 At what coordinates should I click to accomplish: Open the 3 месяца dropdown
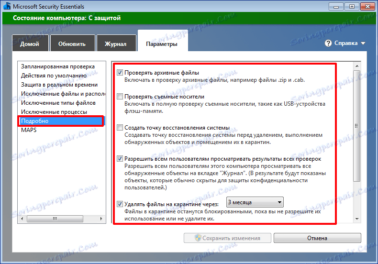click(x=255, y=202)
